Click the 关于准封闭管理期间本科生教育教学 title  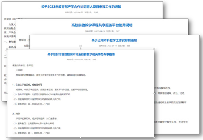[x=81, y=54]
